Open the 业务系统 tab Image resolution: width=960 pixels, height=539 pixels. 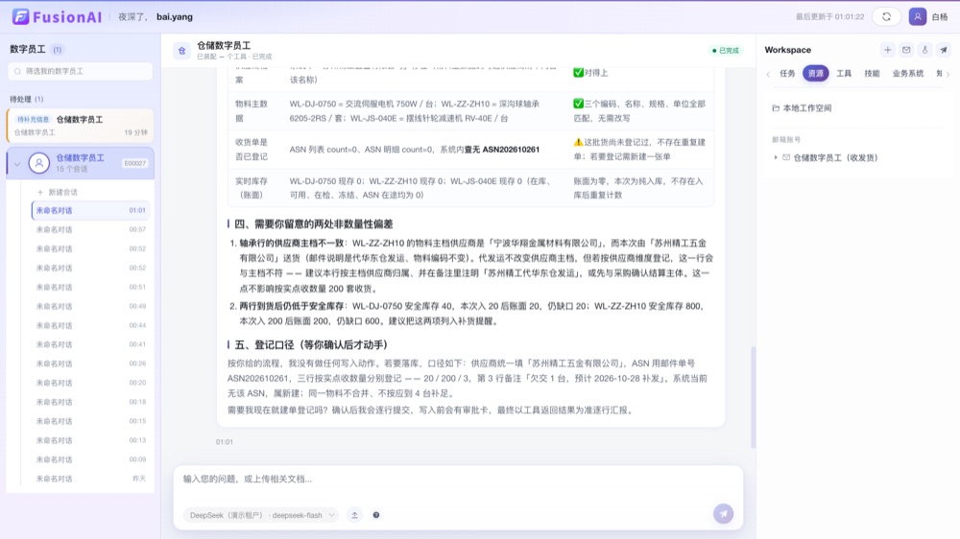pyautogui.click(x=907, y=74)
